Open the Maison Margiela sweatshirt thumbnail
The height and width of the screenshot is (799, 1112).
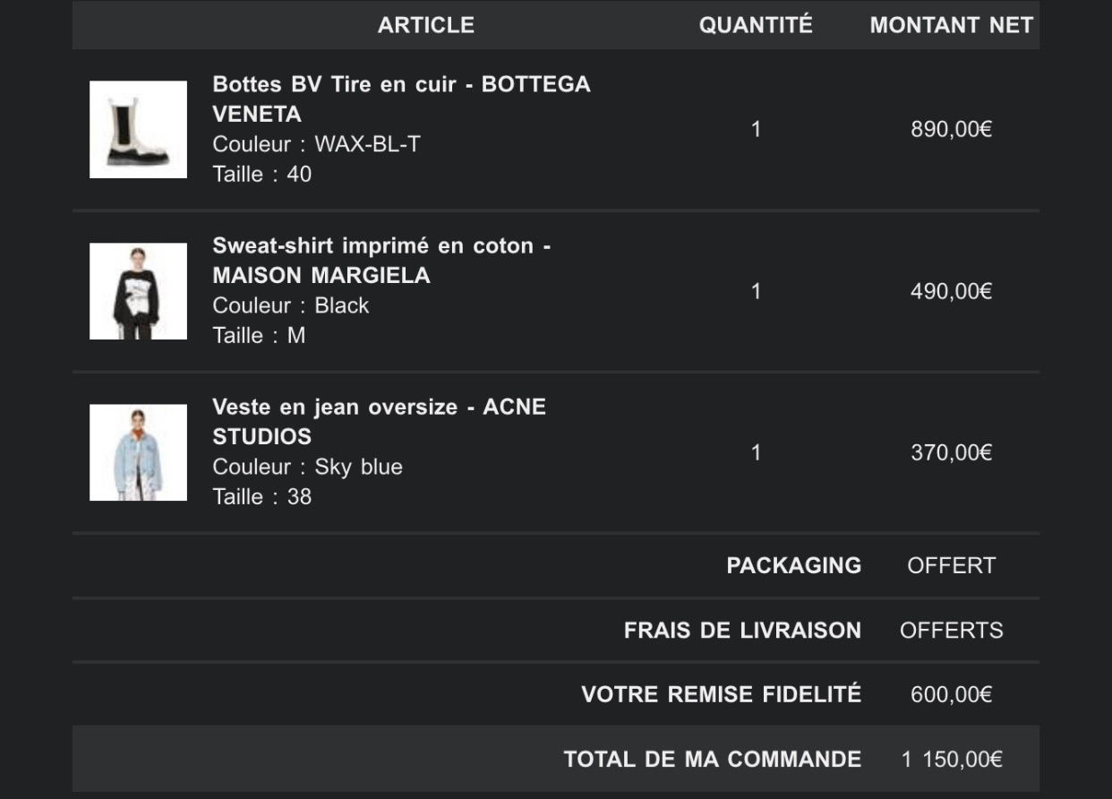(x=138, y=291)
